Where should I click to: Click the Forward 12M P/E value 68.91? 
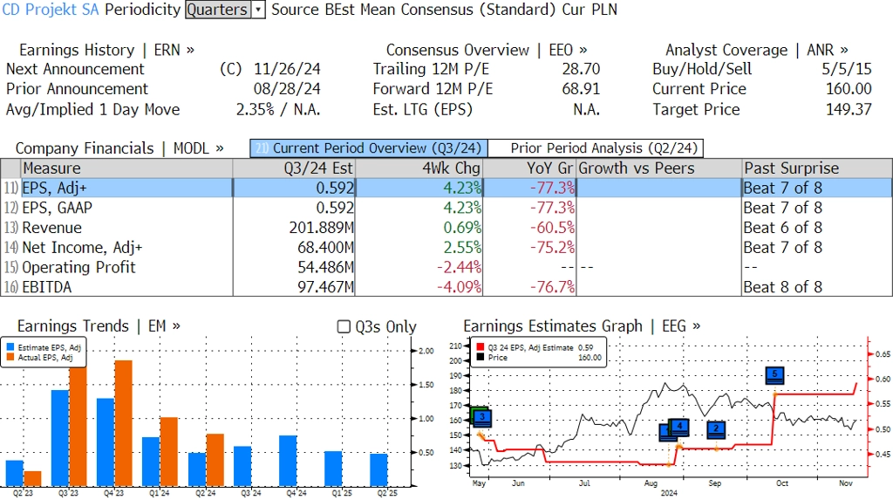click(x=581, y=89)
